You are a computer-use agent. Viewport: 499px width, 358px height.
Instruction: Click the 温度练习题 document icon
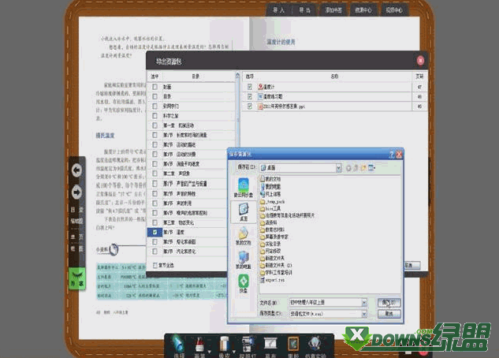coord(260,96)
